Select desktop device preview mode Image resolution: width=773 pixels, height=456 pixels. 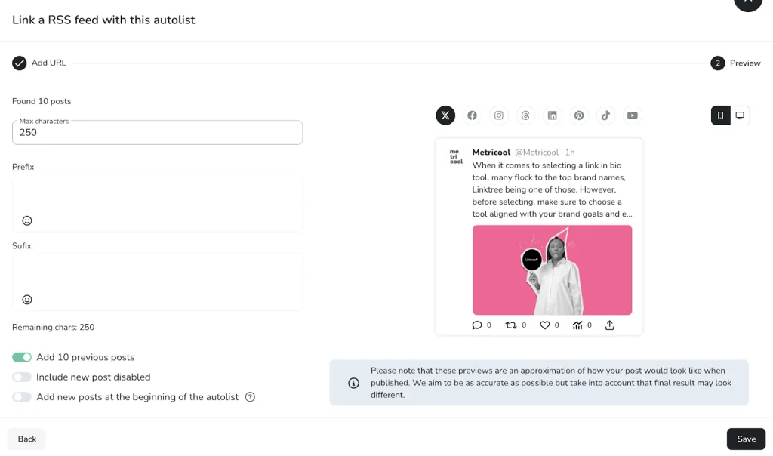click(x=740, y=116)
